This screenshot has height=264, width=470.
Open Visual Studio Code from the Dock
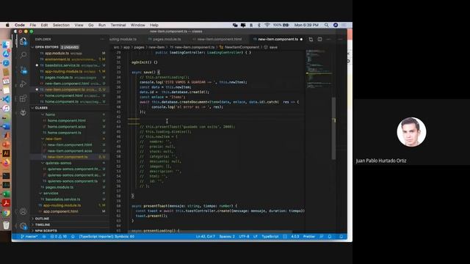coord(6,99)
